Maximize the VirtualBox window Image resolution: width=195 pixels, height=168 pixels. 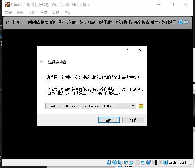click(x=172, y=4)
